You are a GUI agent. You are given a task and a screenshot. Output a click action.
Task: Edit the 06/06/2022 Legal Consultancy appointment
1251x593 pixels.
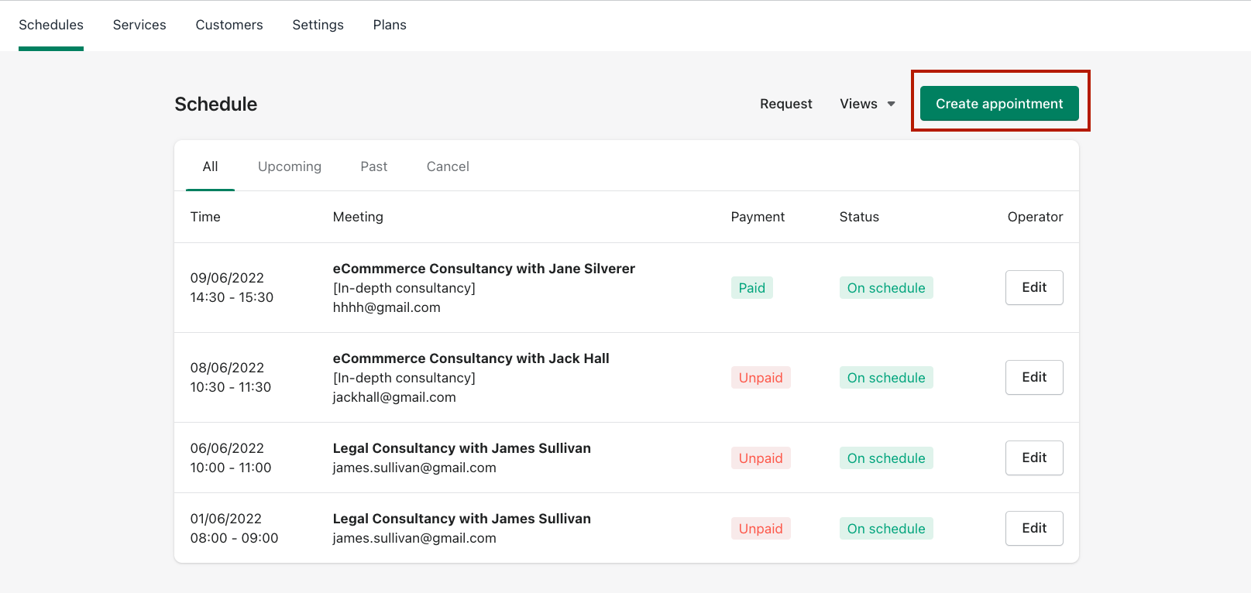(x=1033, y=458)
